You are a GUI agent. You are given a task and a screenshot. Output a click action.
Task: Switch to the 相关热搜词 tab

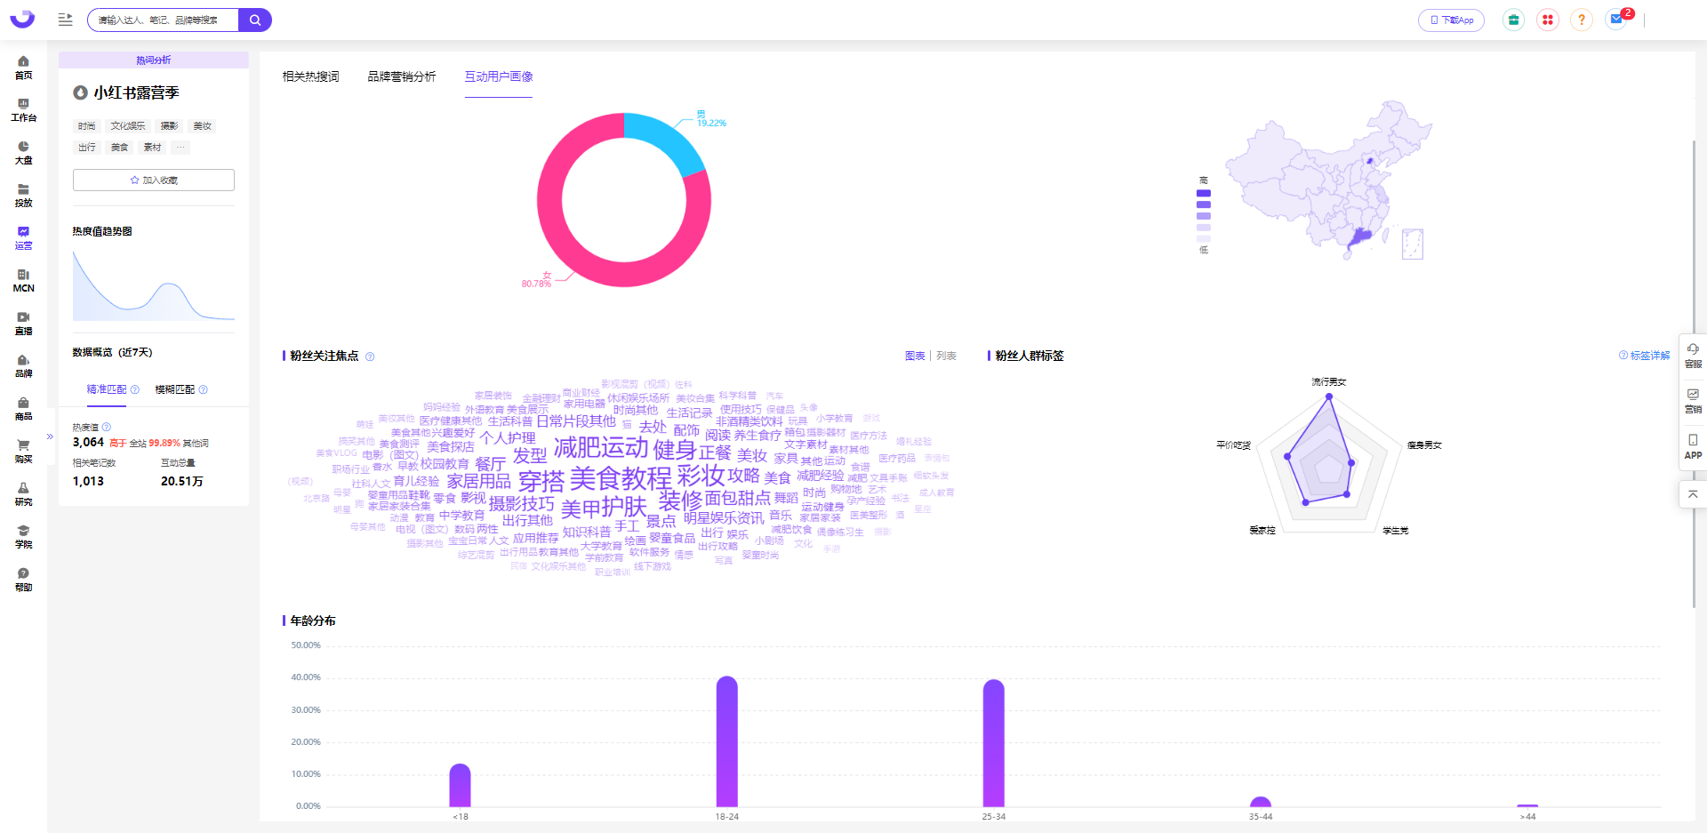[310, 76]
